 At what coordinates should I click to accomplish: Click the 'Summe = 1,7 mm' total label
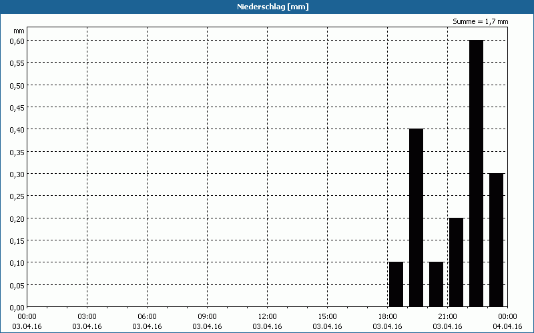pos(480,21)
